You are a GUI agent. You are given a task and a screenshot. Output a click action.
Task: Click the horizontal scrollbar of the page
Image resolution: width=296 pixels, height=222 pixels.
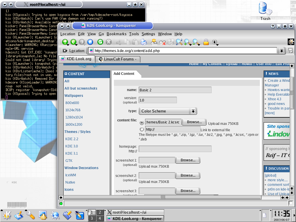click(162, 197)
